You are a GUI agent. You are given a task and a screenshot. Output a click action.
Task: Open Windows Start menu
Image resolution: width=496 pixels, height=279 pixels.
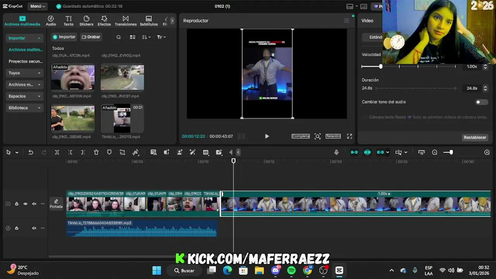coord(157,270)
